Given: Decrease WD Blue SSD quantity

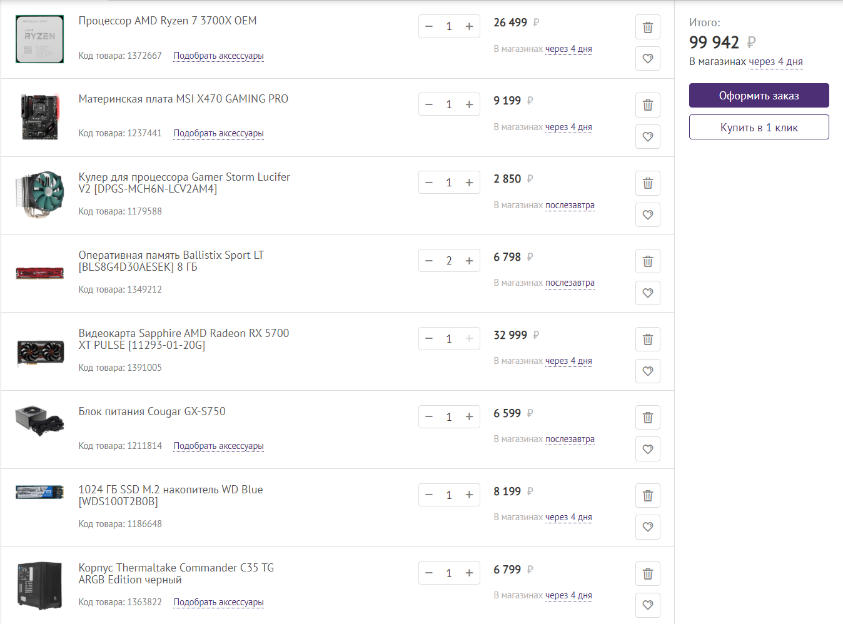Looking at the screenshot, I should tap(429, 495).
